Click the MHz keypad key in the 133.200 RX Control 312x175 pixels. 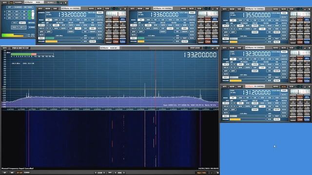[123, 19]
